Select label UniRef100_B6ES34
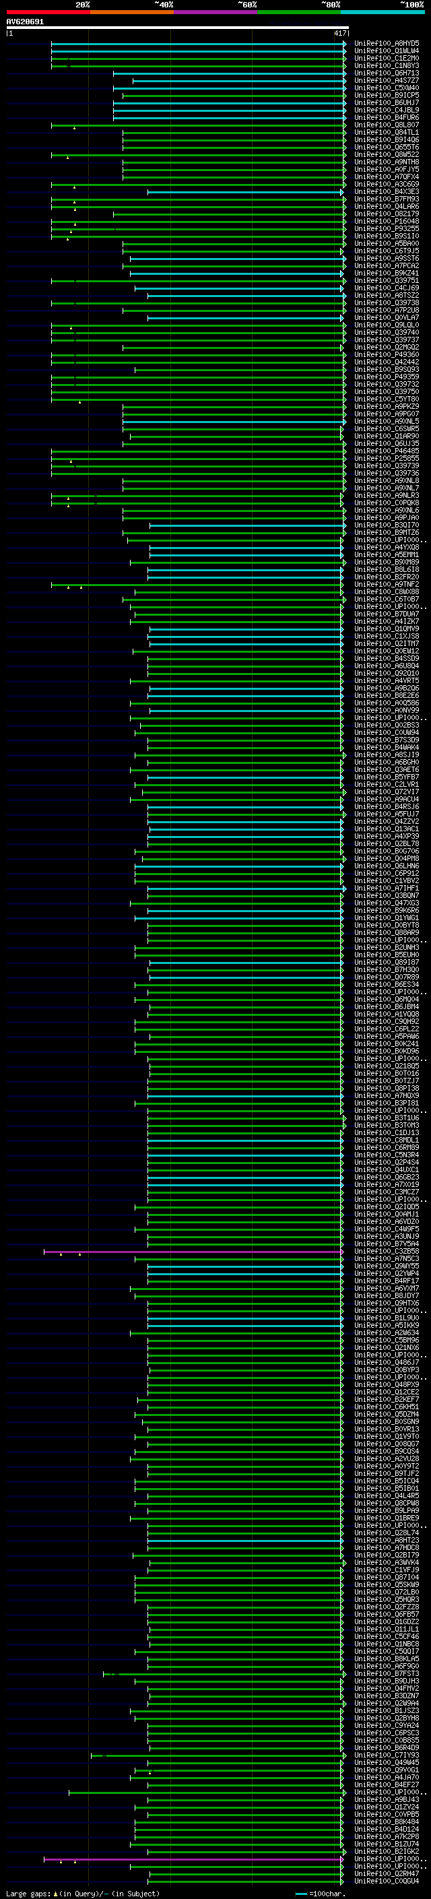This screenshot has height=1899, width=431. point(387,984)
